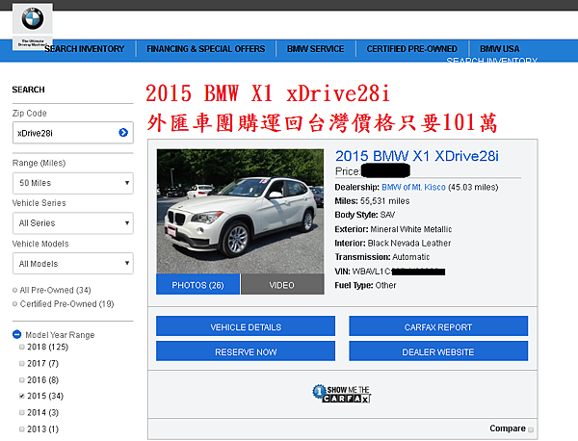Viewport: 578px width, 441px height.
Task: Switch to the Video tab
Action: [282, 284]
